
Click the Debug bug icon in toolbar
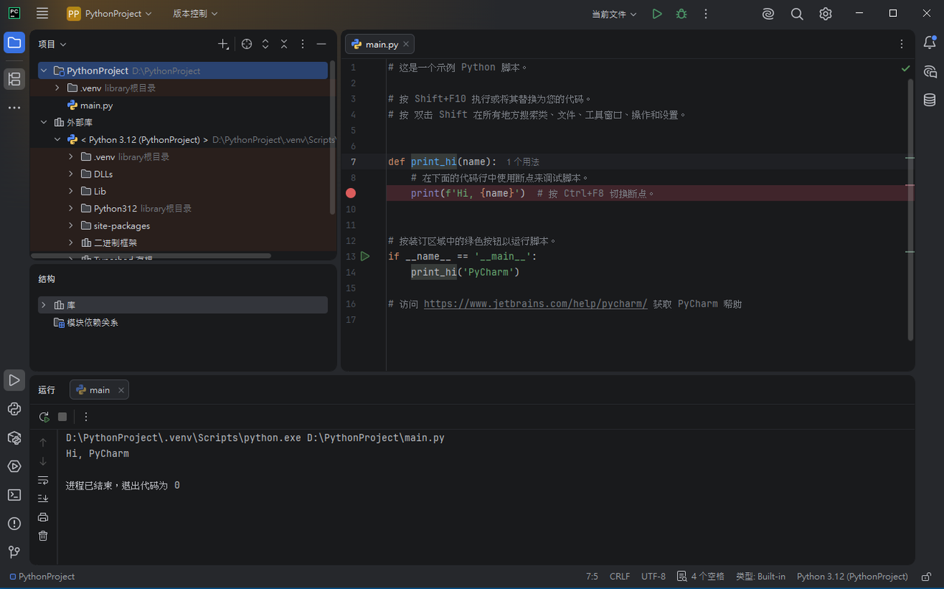(x=681, y=14)
